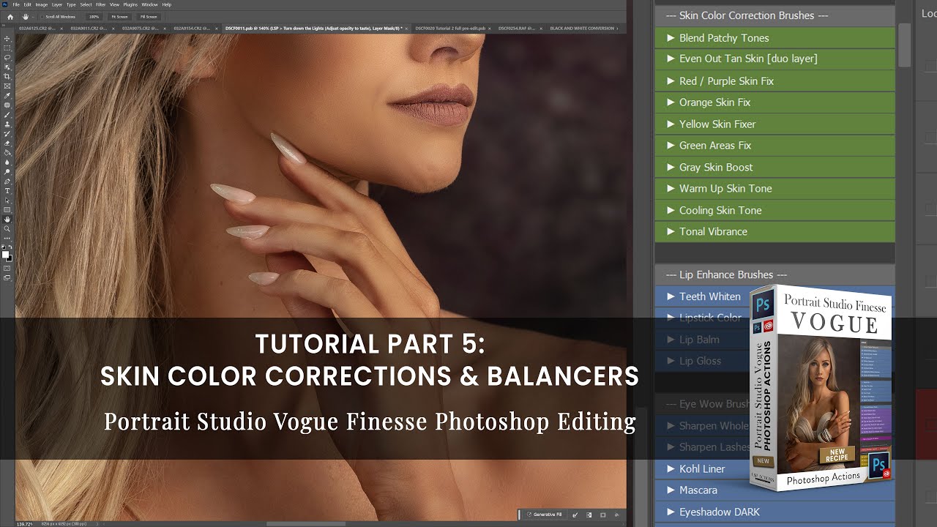The width and height of the screenshot is (937, 527).
Task: Expand Even Out Tan Skin action
Action: (671, 59)
